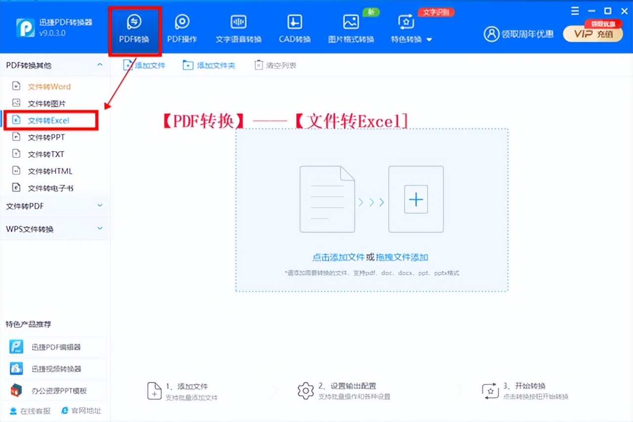Click 在线客服 support link
This screenshot has width=633, height=422.
click(x=30, y=411)
